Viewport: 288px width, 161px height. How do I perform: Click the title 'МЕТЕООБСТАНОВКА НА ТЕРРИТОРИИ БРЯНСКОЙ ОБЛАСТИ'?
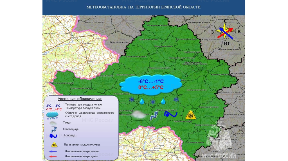coord(144,7)
